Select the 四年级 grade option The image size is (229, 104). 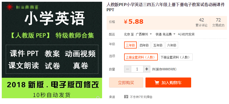coord(144,45)
